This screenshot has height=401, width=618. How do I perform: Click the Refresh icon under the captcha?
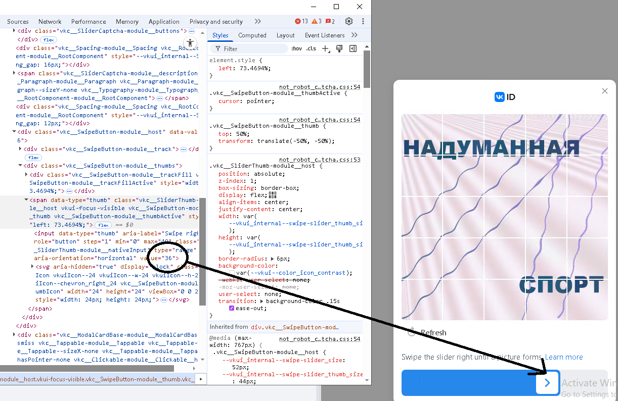coord(412,332)
